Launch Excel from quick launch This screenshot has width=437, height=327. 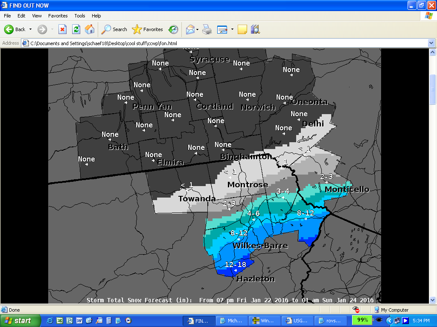[x=60, y=321]
